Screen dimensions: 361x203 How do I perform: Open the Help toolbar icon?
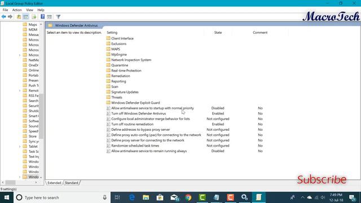tap(43, 16)
